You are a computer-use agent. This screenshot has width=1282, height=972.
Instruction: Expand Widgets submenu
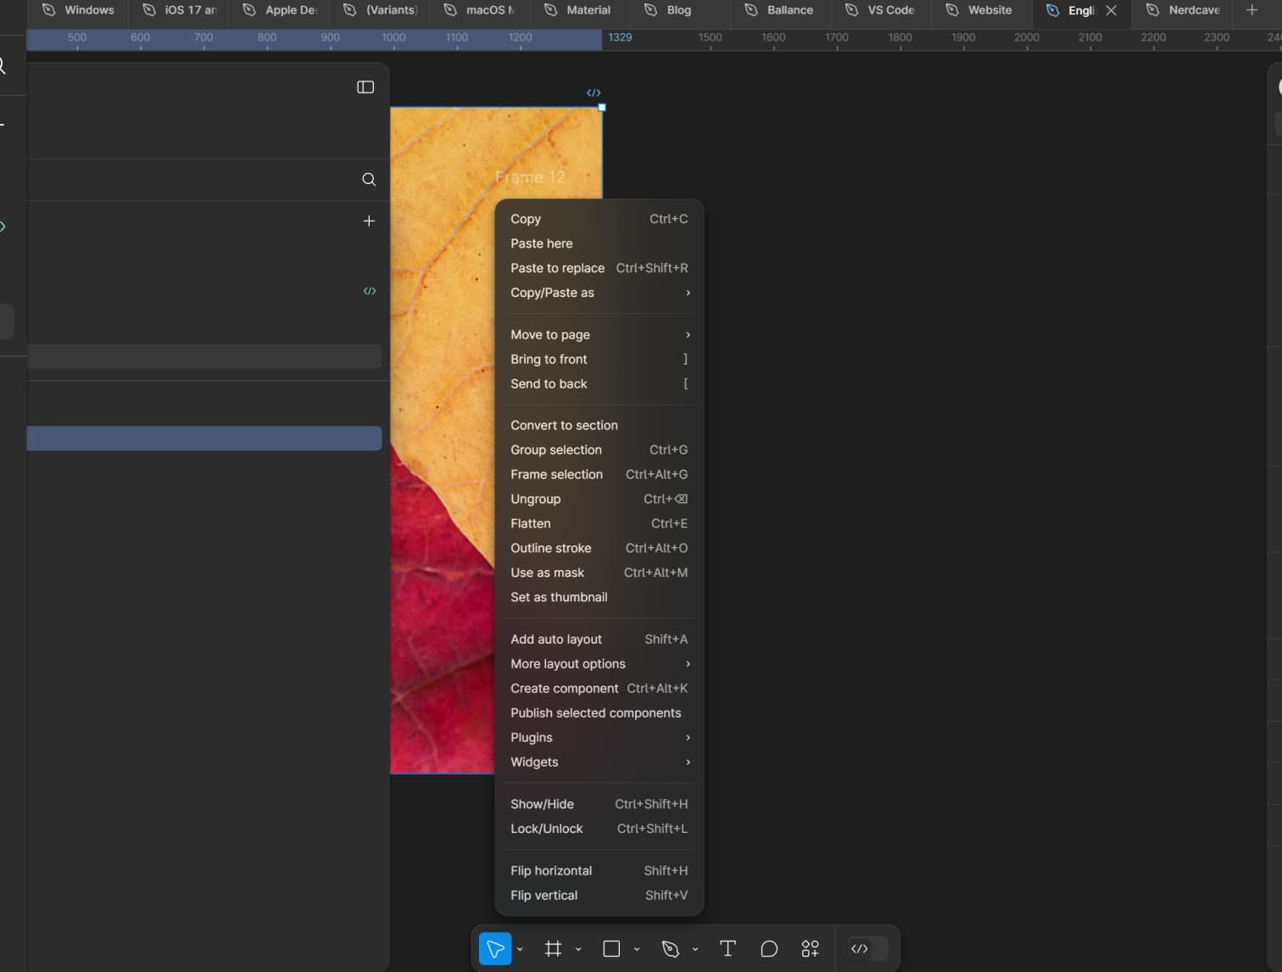click(x=599, y=762)
